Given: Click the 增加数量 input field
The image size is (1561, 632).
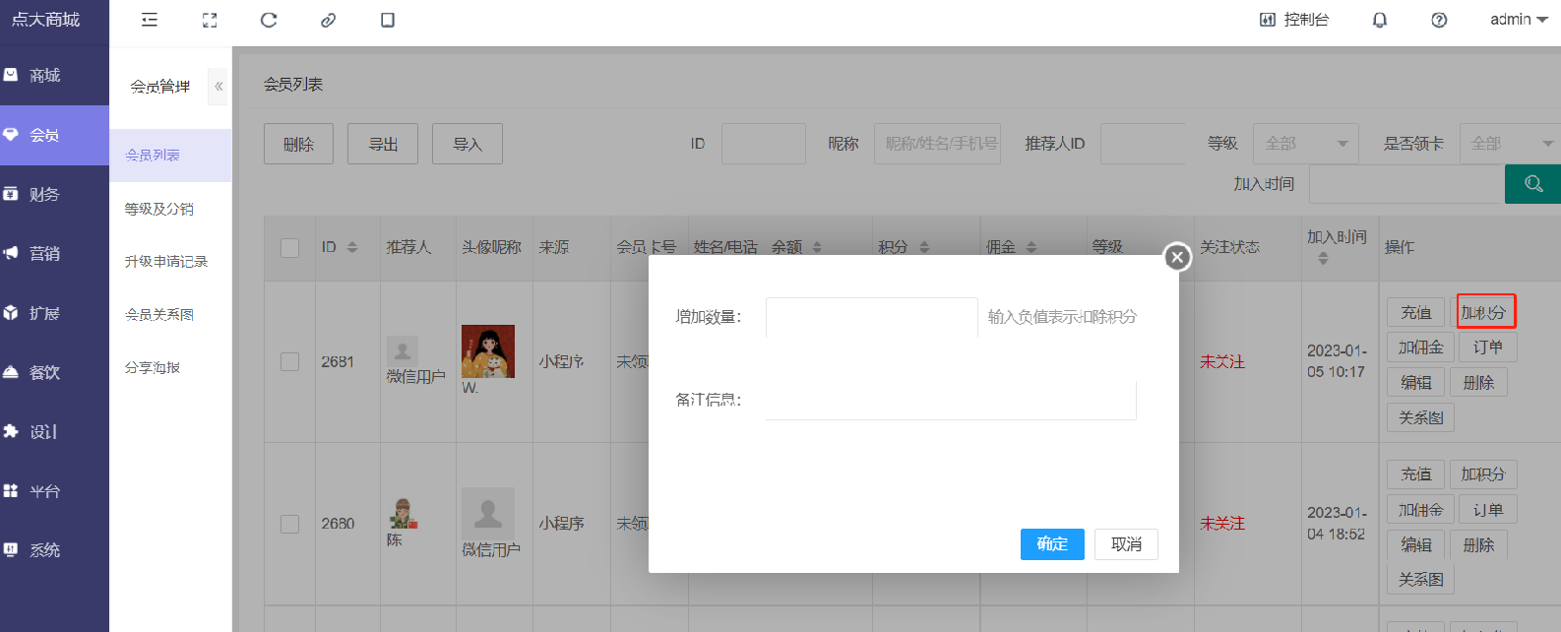Looking at the screenshot, I should 871,317.
